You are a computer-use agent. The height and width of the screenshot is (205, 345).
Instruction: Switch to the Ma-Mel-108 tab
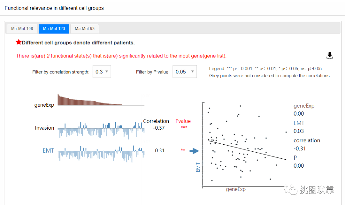click(22, 29)
